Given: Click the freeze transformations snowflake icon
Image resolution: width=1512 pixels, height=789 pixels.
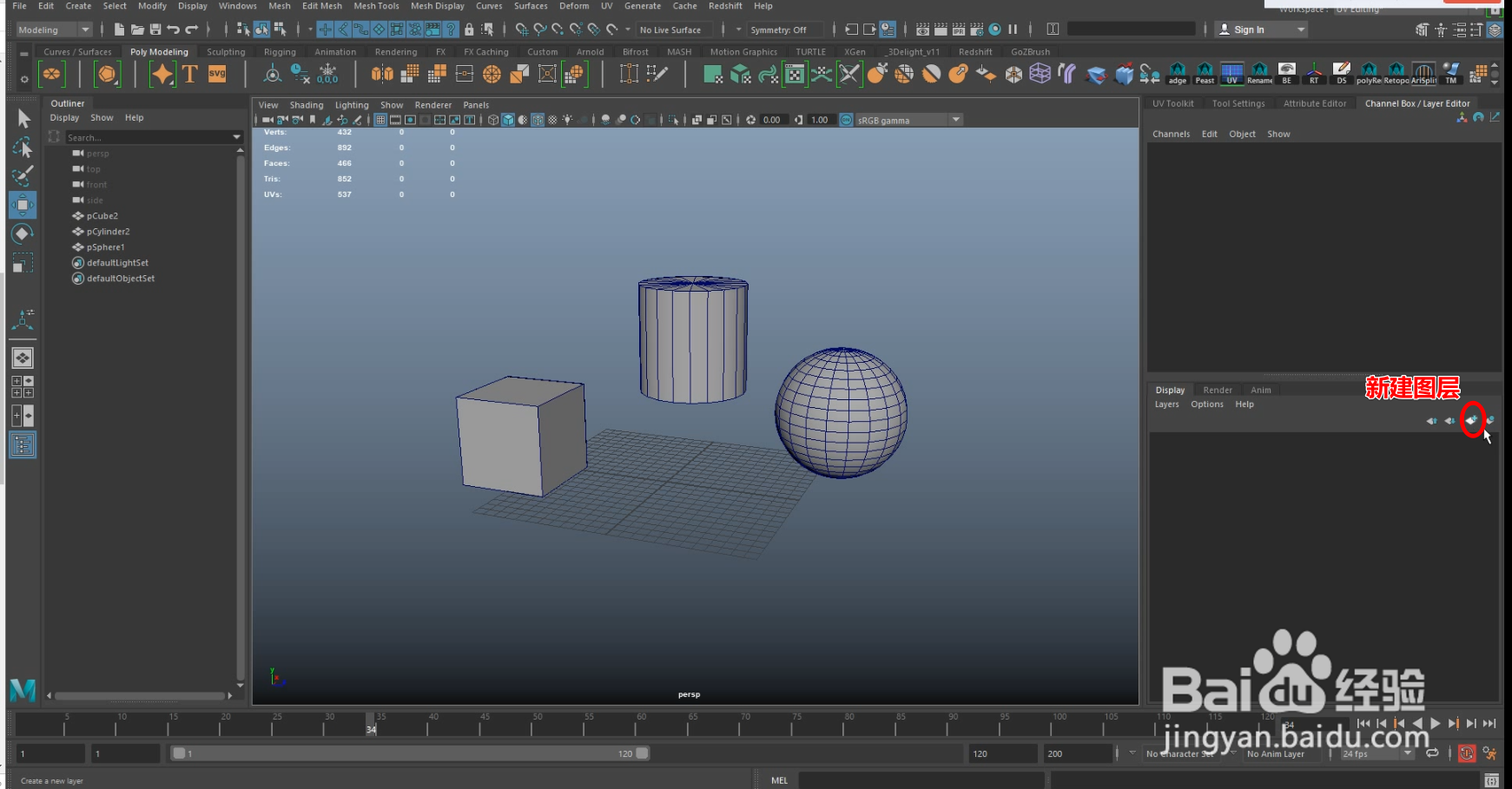Looking at the screenshot, I should (x=327, y=73).
